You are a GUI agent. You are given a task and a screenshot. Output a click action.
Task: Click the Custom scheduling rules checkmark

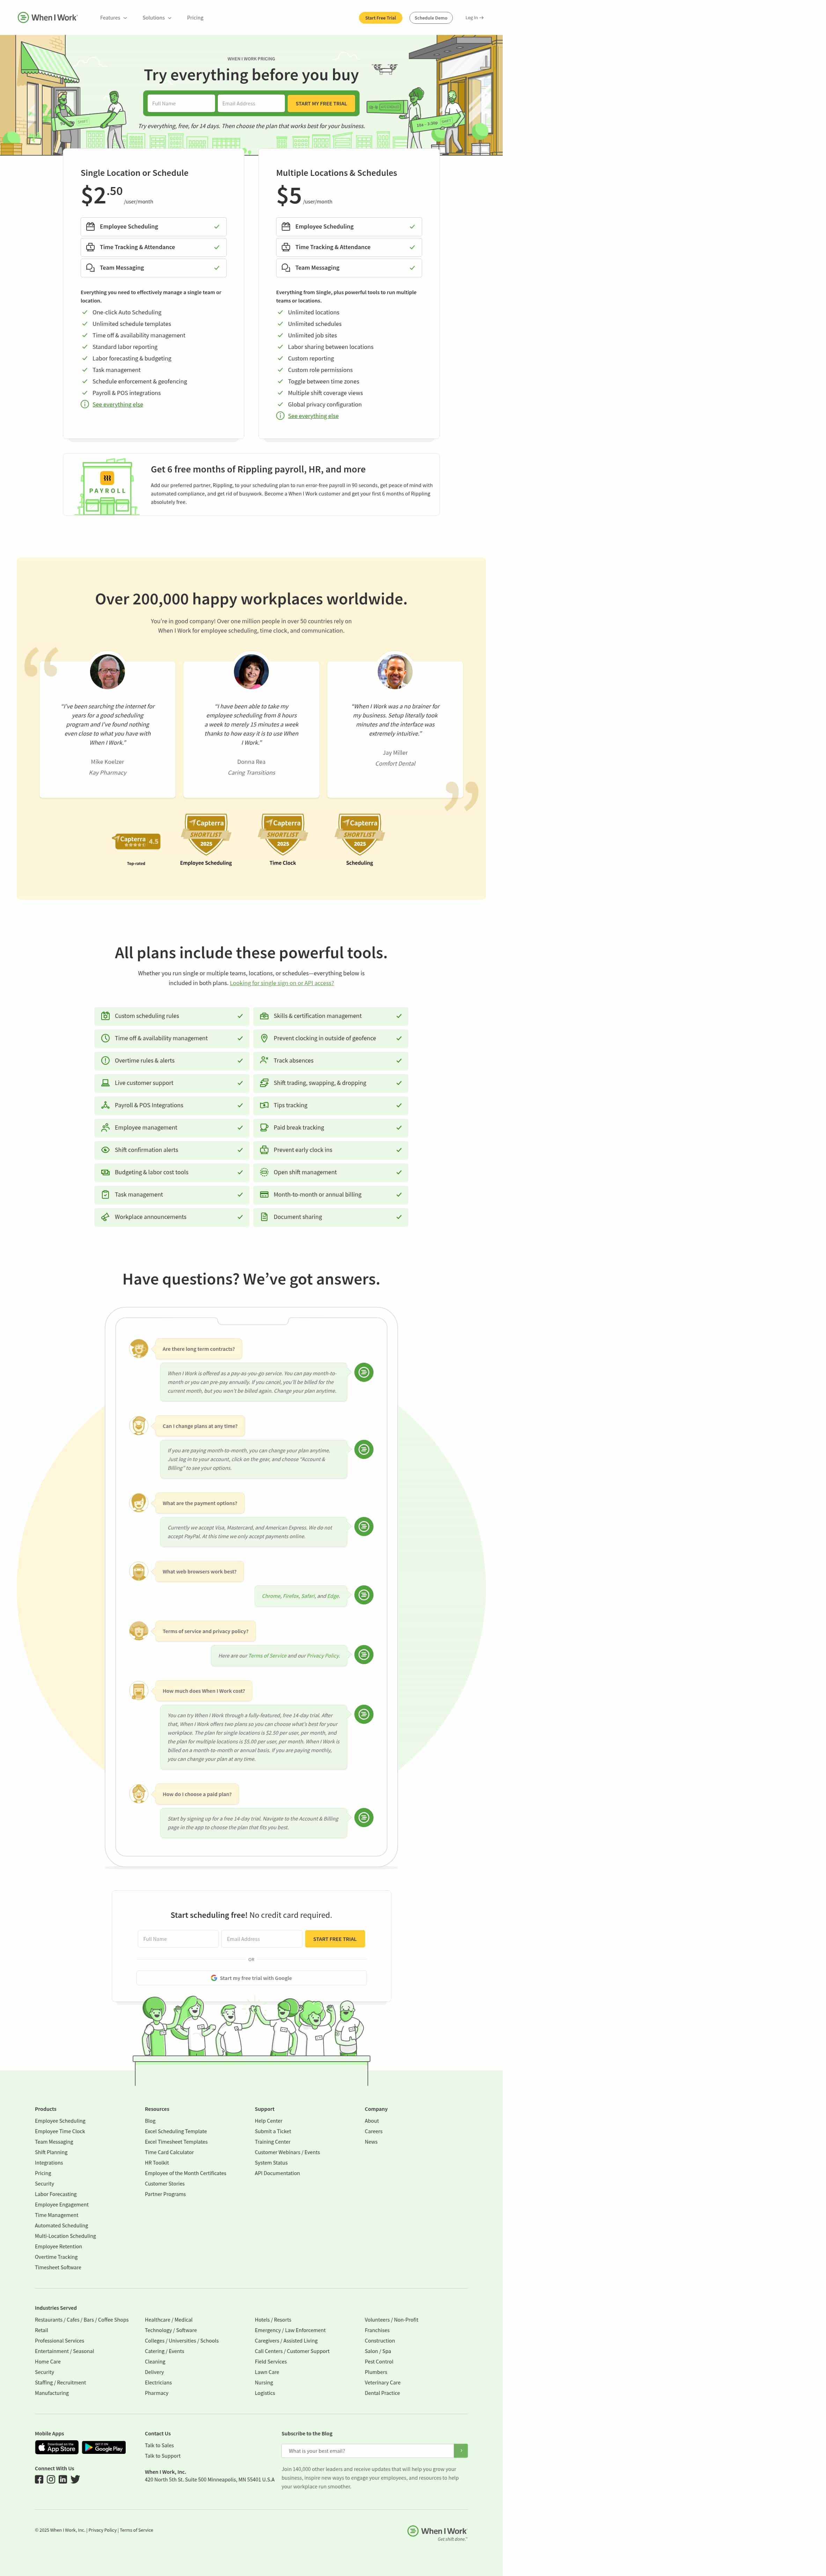pyautogui.click(x=240, y=1016)
